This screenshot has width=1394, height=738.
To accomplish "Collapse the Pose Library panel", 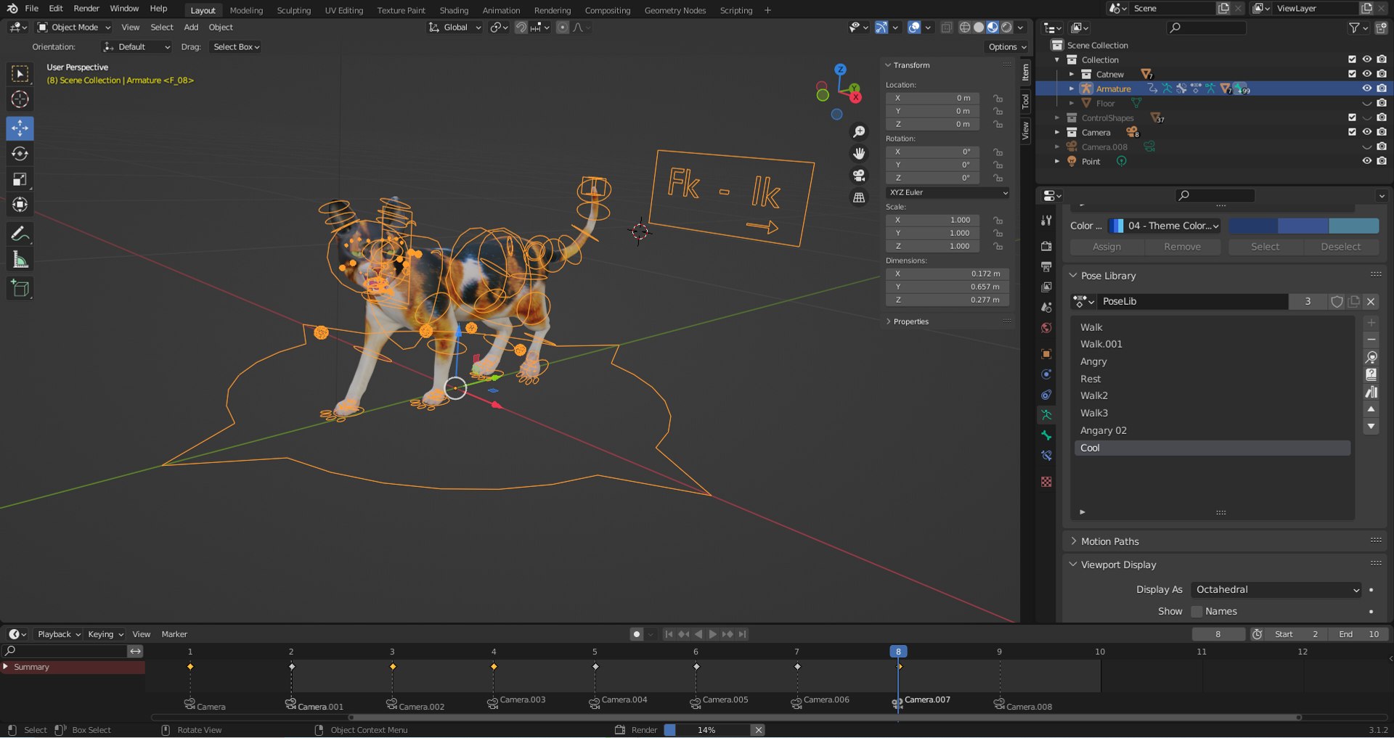I will [1108, 276].
